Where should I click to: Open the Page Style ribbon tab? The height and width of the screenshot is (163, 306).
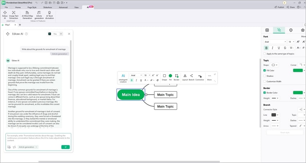32,7
